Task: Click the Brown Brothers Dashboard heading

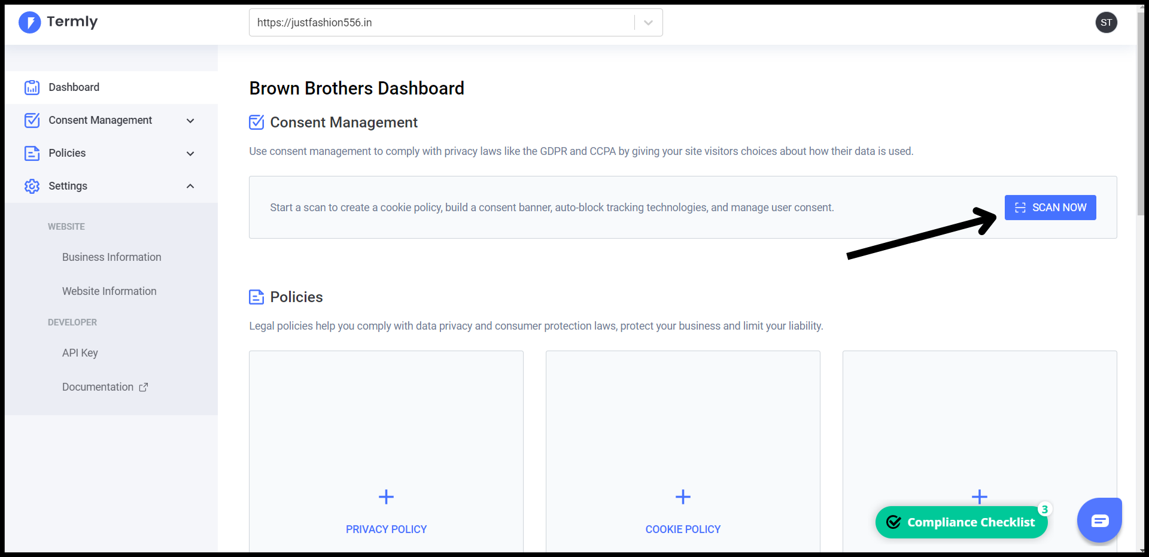Action: click(357, 89)
